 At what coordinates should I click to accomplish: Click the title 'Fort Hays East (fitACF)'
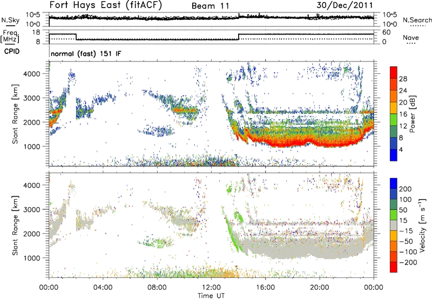105,5
